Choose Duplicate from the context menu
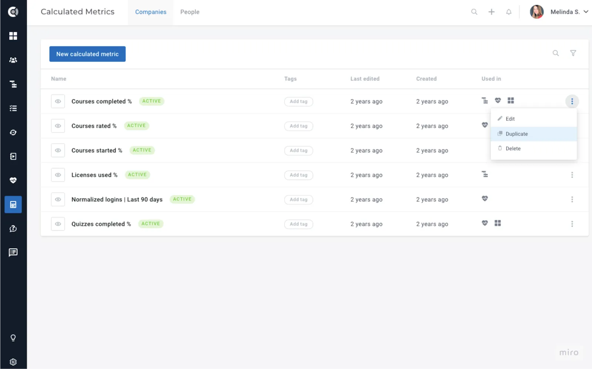Screen dimensions: 592x369 534,134
